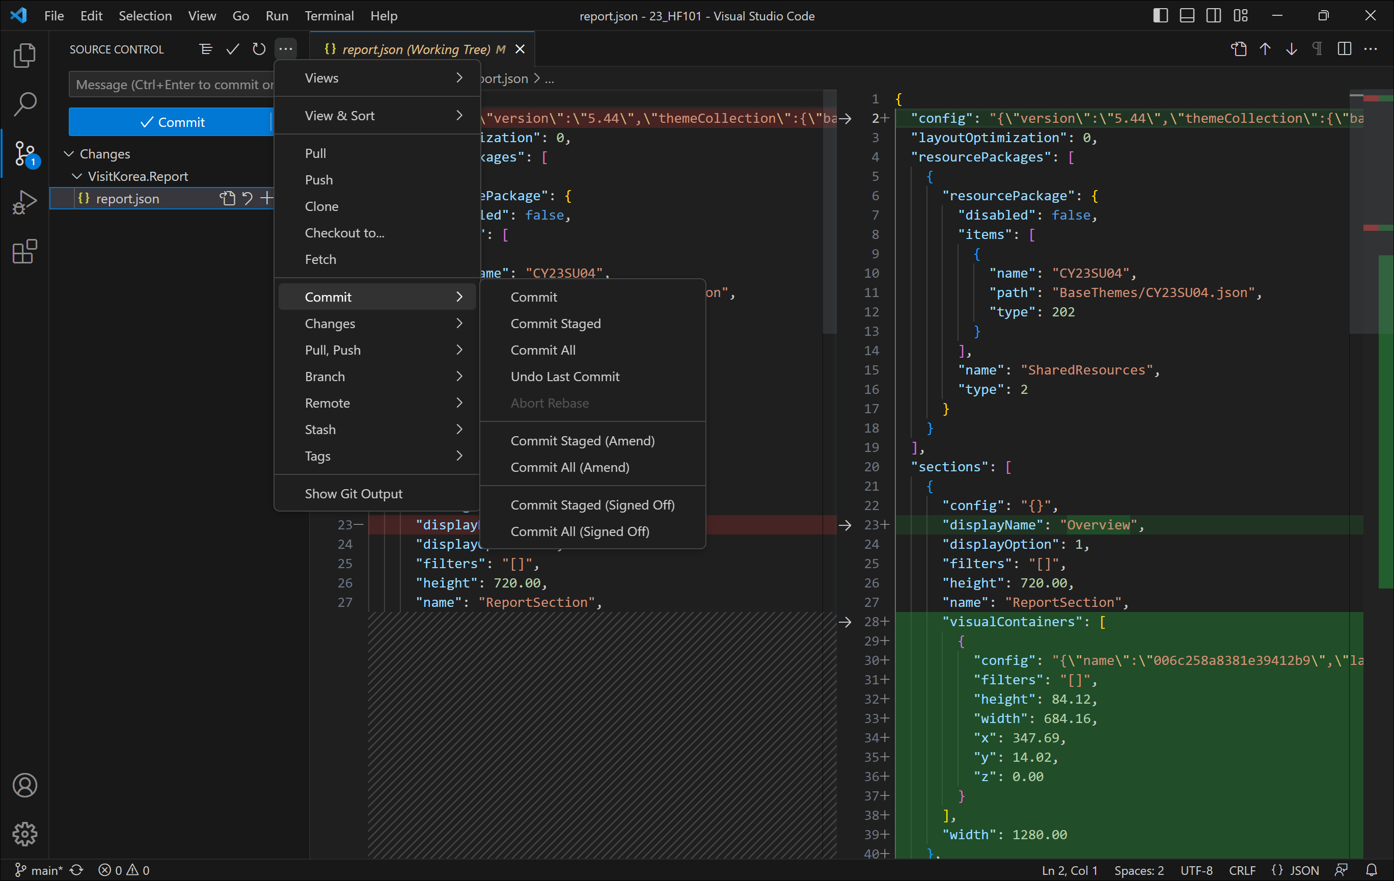Open Run and Debug view

pos(24,202)
